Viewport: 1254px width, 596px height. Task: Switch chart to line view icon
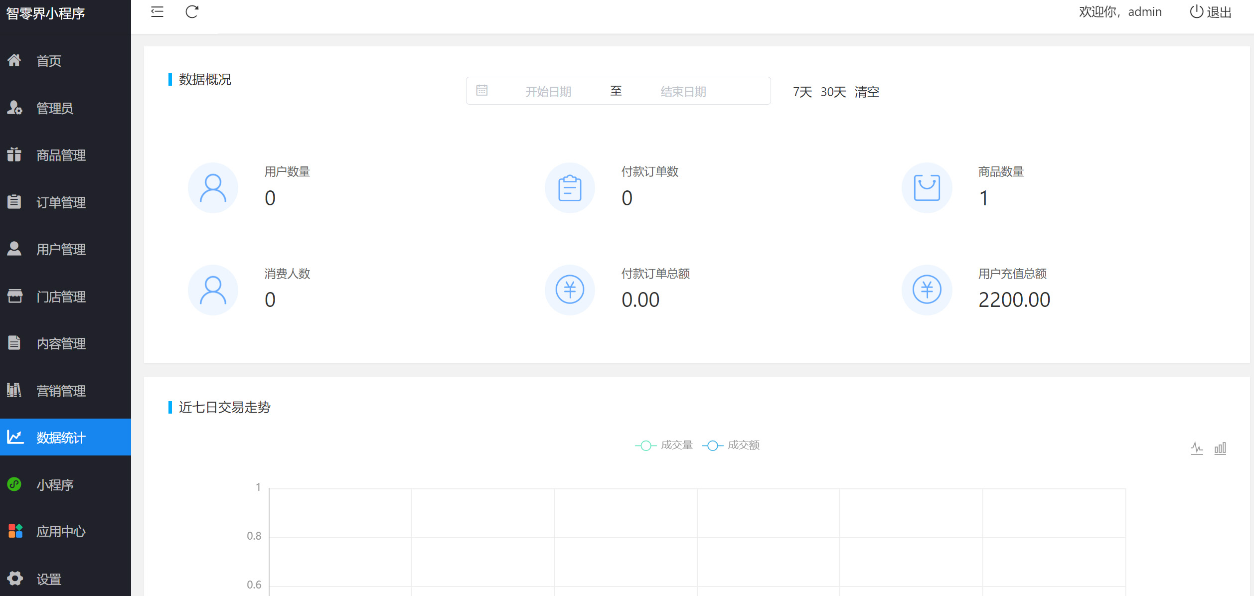pyautogui.click(x=1197, y=448)
